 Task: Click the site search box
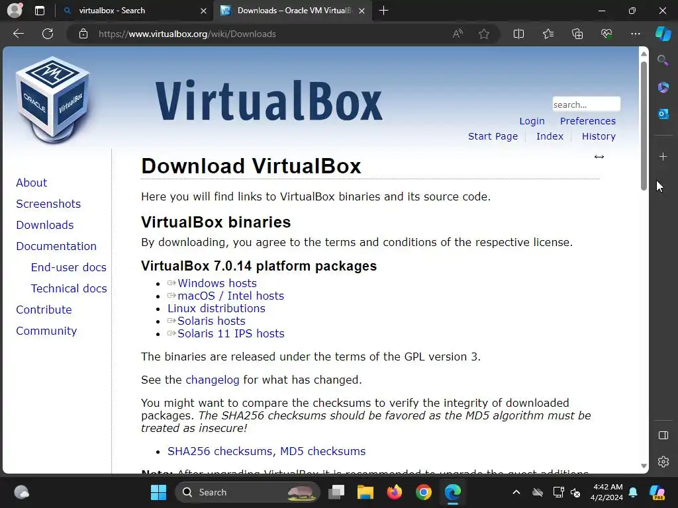click(x=586, y=104)
